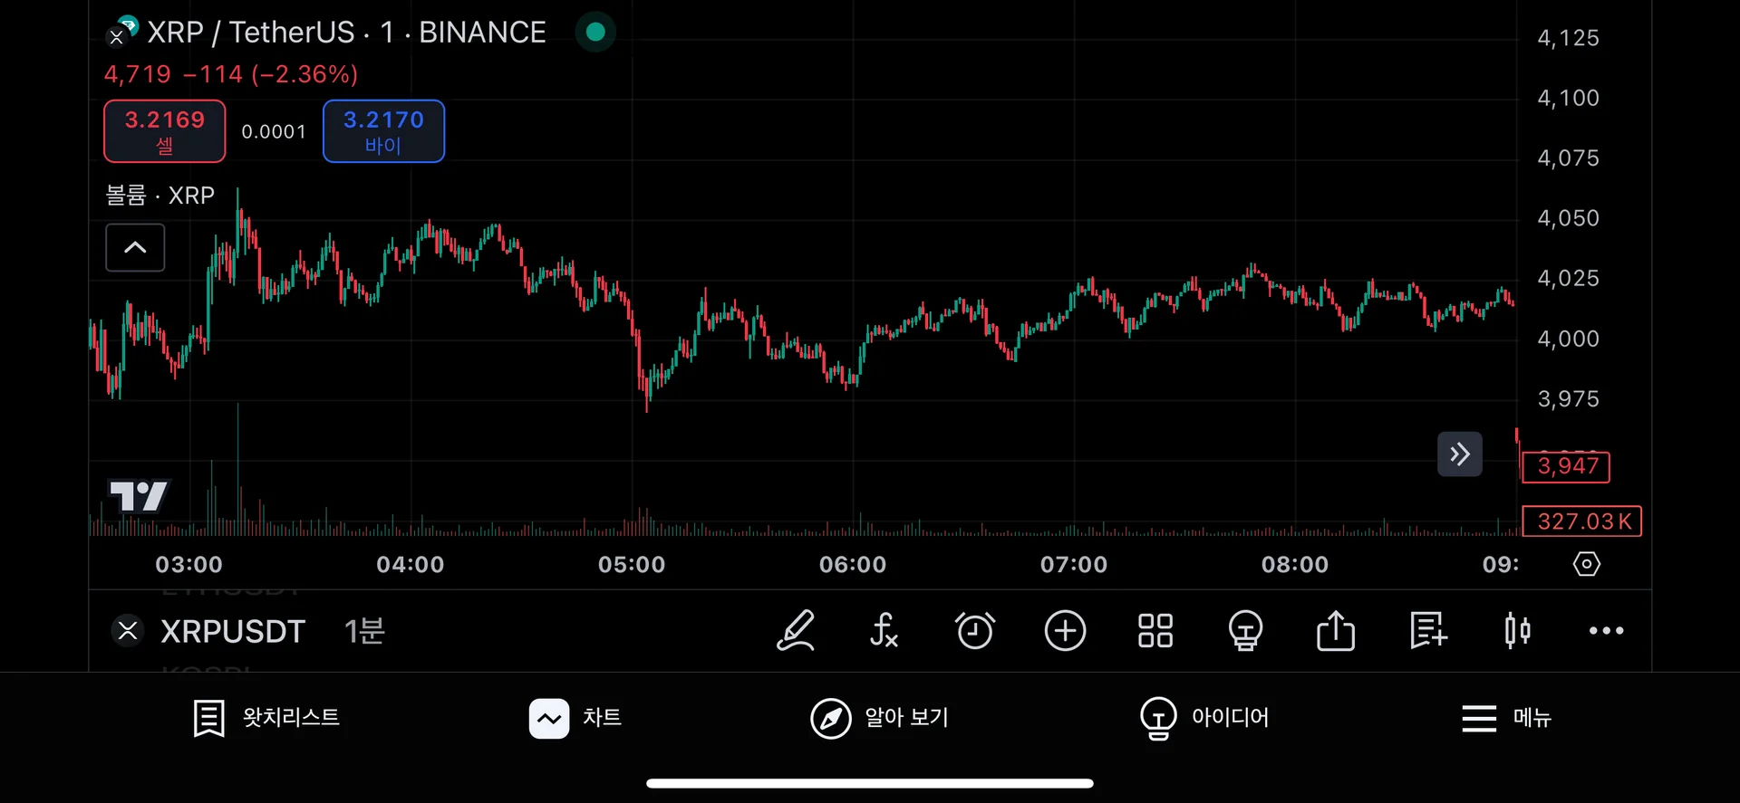Open the indicators fx menu

click(884, 631)
